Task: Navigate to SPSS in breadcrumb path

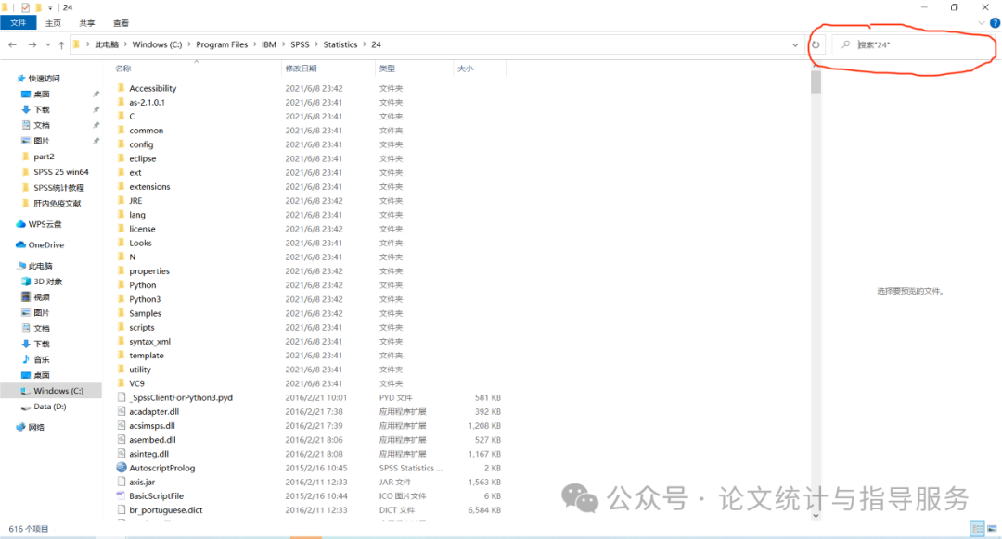Action: tap(300, 44)
